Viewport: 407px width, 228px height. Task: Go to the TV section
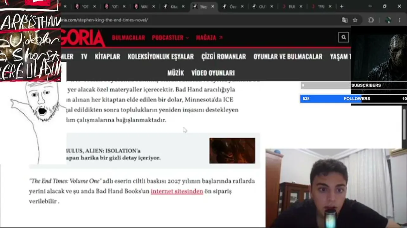click(84, 56)
